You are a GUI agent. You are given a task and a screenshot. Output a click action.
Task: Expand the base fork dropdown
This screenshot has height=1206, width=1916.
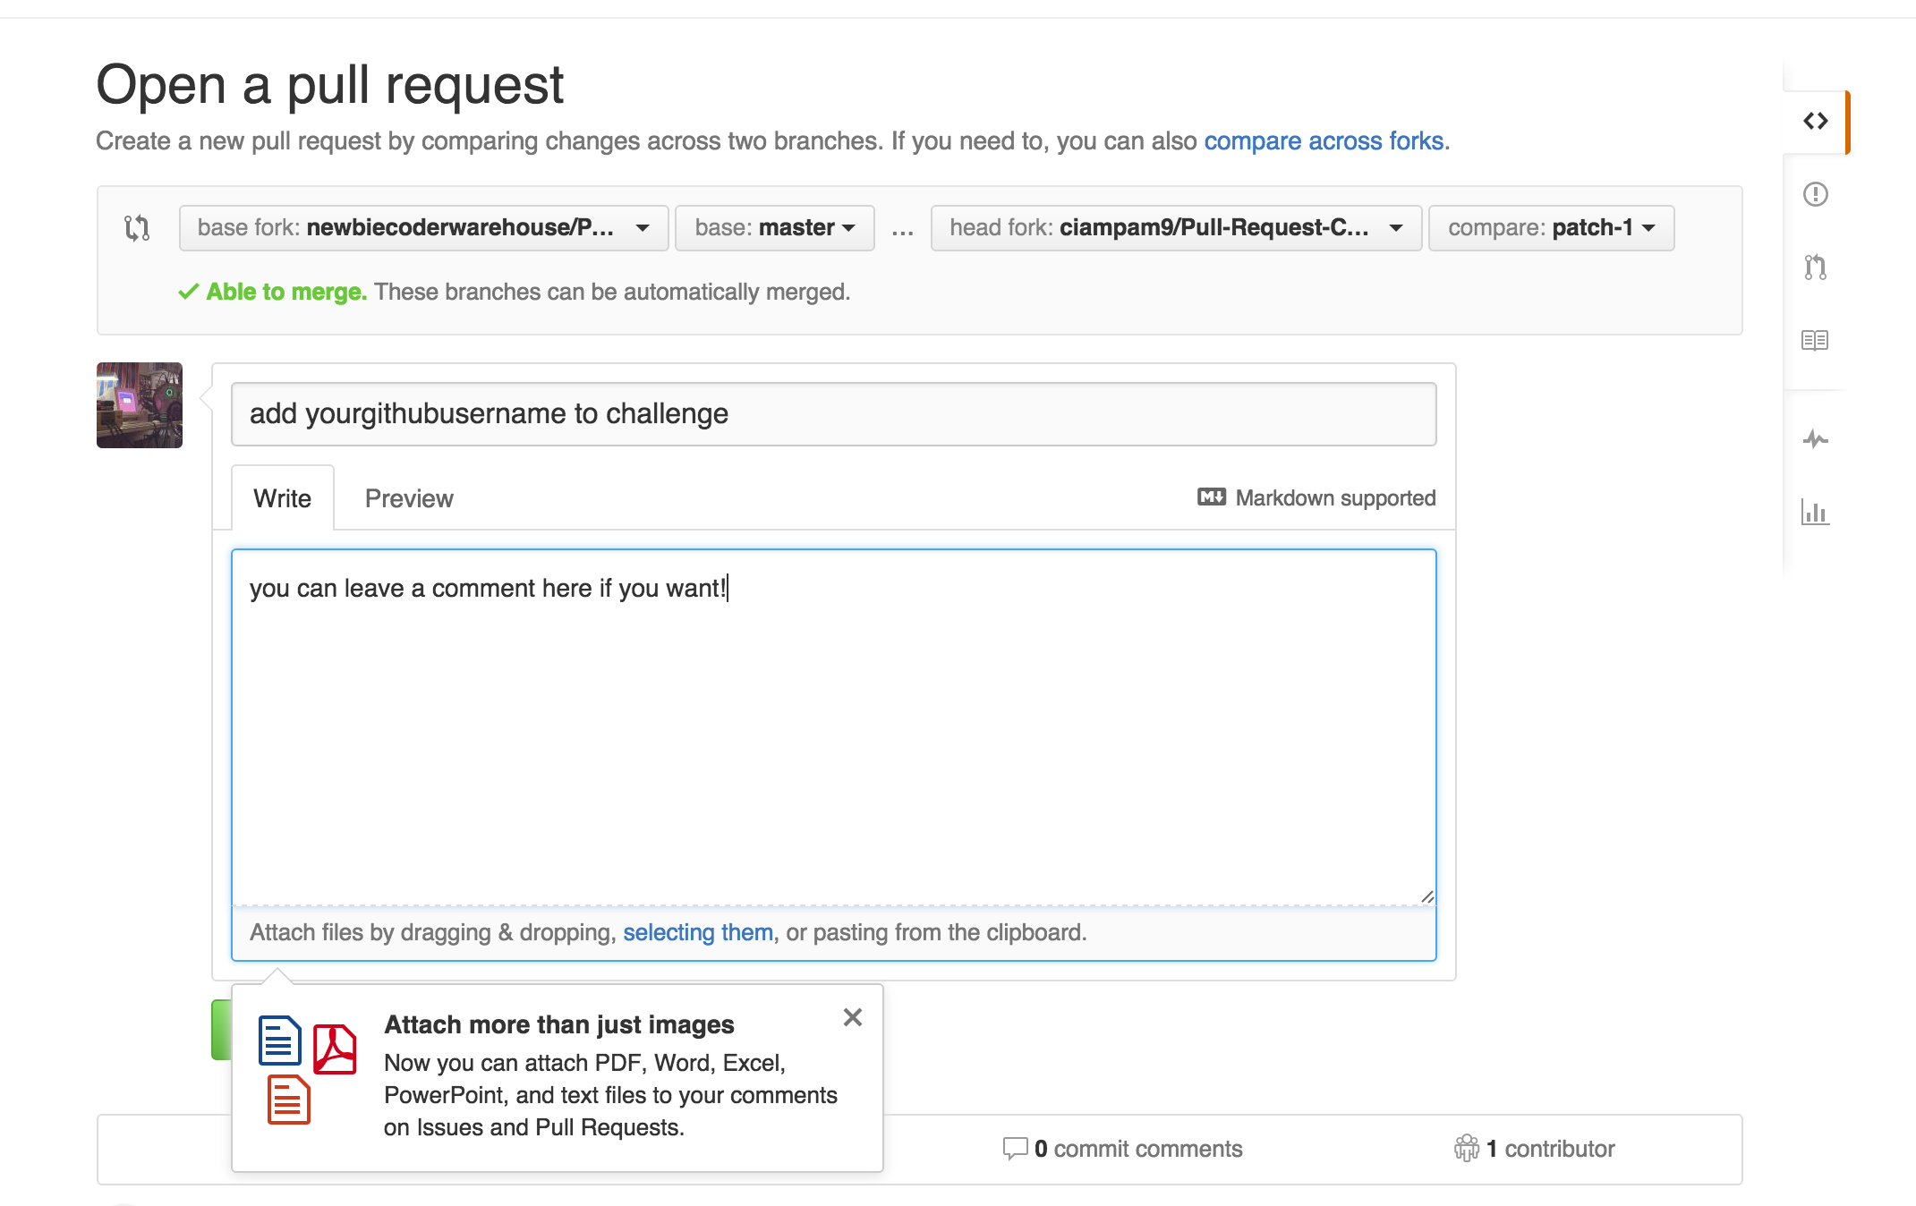pos(423,228)
